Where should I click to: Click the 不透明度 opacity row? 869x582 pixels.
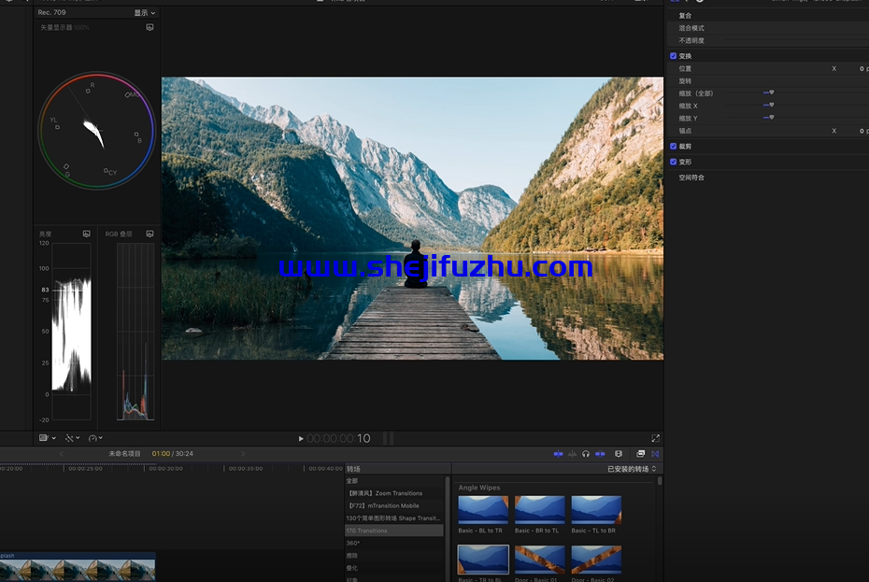tap(768, 40)
